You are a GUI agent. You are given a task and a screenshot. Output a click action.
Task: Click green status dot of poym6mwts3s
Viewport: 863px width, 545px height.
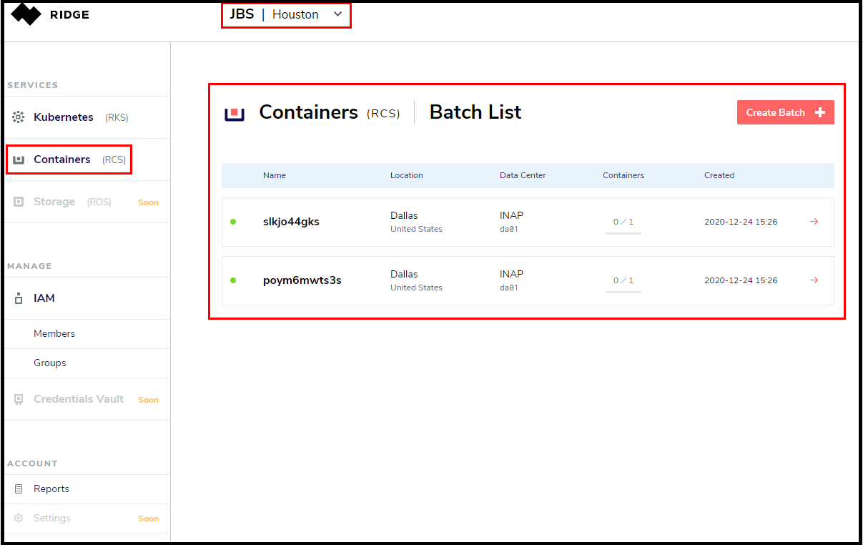(x=233, y=280)
